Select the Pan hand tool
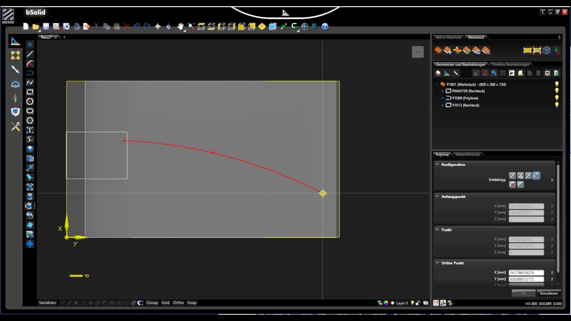This screenshot has height=321, width=571. (181, 27)
